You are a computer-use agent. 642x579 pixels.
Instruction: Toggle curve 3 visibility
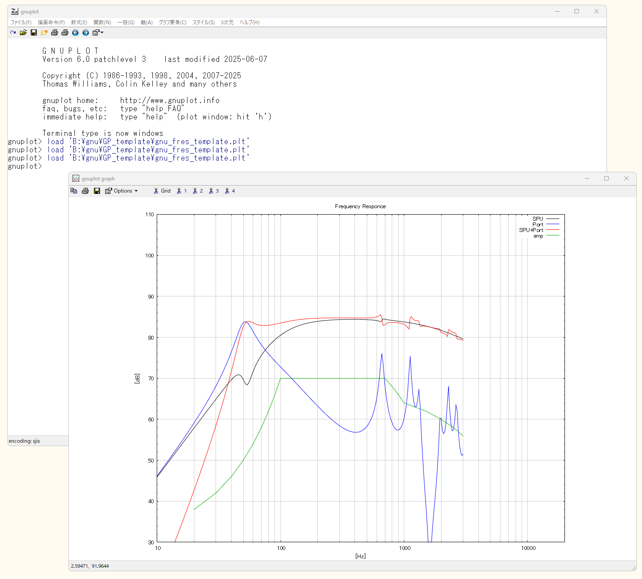click(214, 191)
